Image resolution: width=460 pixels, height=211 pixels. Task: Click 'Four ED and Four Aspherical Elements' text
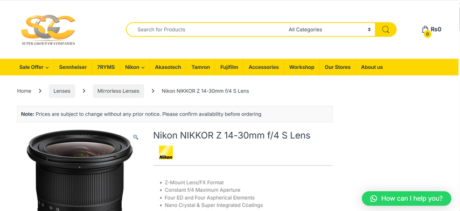click(210, 198)
